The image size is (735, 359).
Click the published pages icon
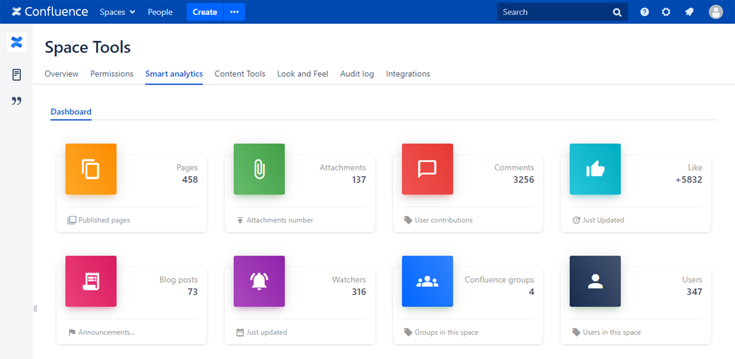(72, 220)
